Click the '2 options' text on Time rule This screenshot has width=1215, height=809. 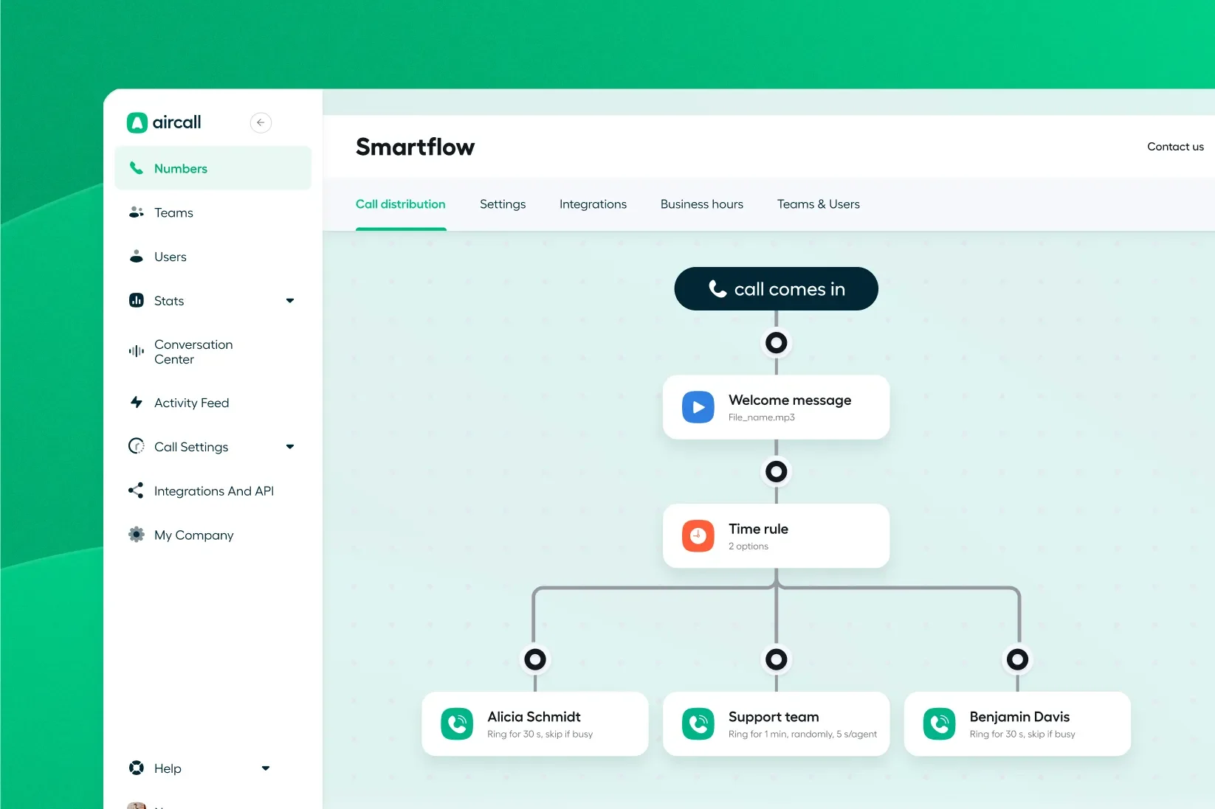748,546
